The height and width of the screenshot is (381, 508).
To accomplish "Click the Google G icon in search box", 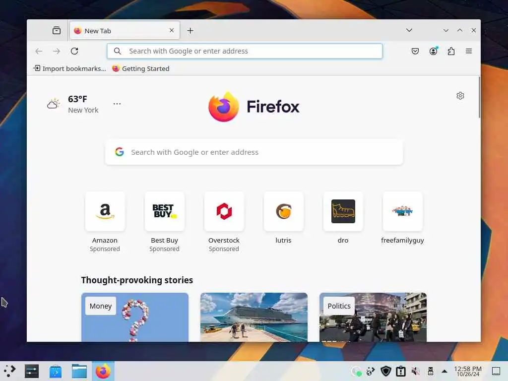I will tap(120, 152).
